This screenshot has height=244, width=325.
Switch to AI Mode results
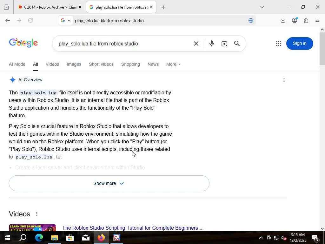point(17,64)
